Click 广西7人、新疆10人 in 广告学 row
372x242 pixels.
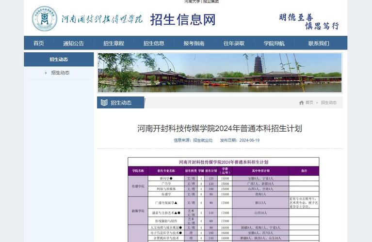point(261,184)
